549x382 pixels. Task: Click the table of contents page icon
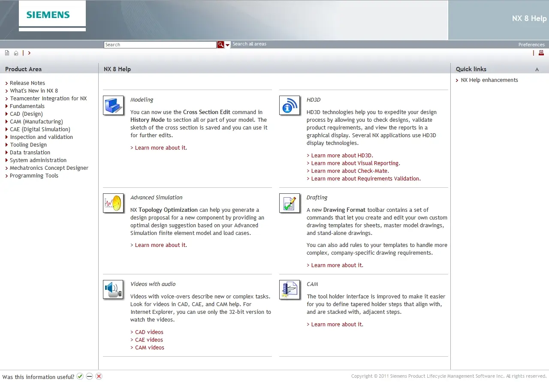pos(7,53)
